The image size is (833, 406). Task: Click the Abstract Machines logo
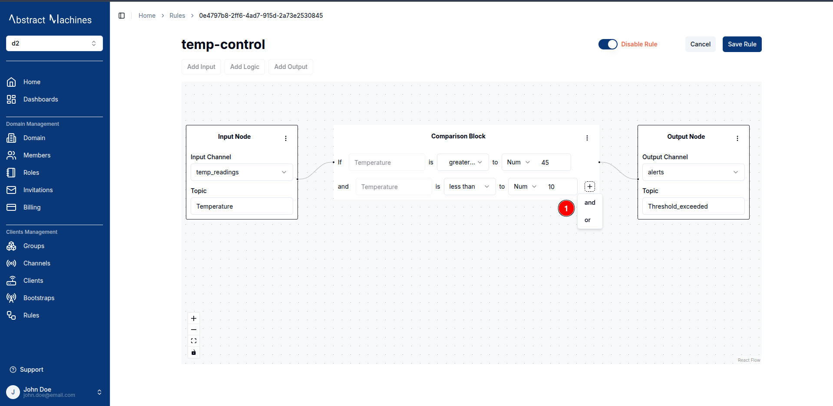[x=50, y=19]
